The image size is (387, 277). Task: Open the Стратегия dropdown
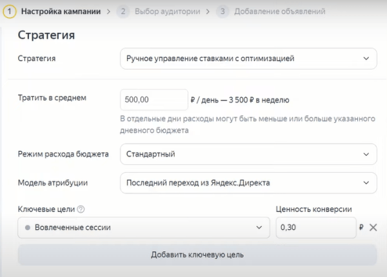click(x=248, y=59)
